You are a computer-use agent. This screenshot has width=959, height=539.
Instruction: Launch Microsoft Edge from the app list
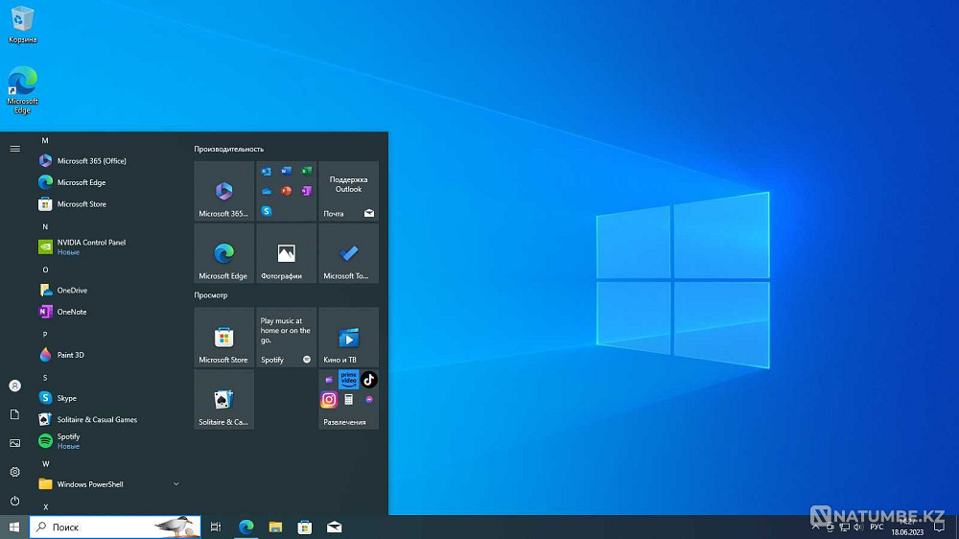click(110, 182)
